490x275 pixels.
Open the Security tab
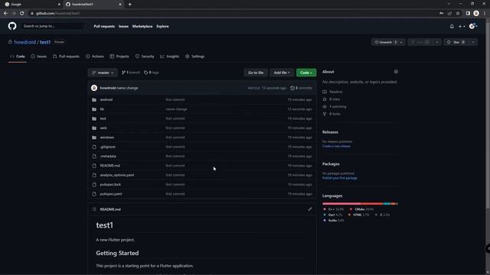(x=145, y=57)
